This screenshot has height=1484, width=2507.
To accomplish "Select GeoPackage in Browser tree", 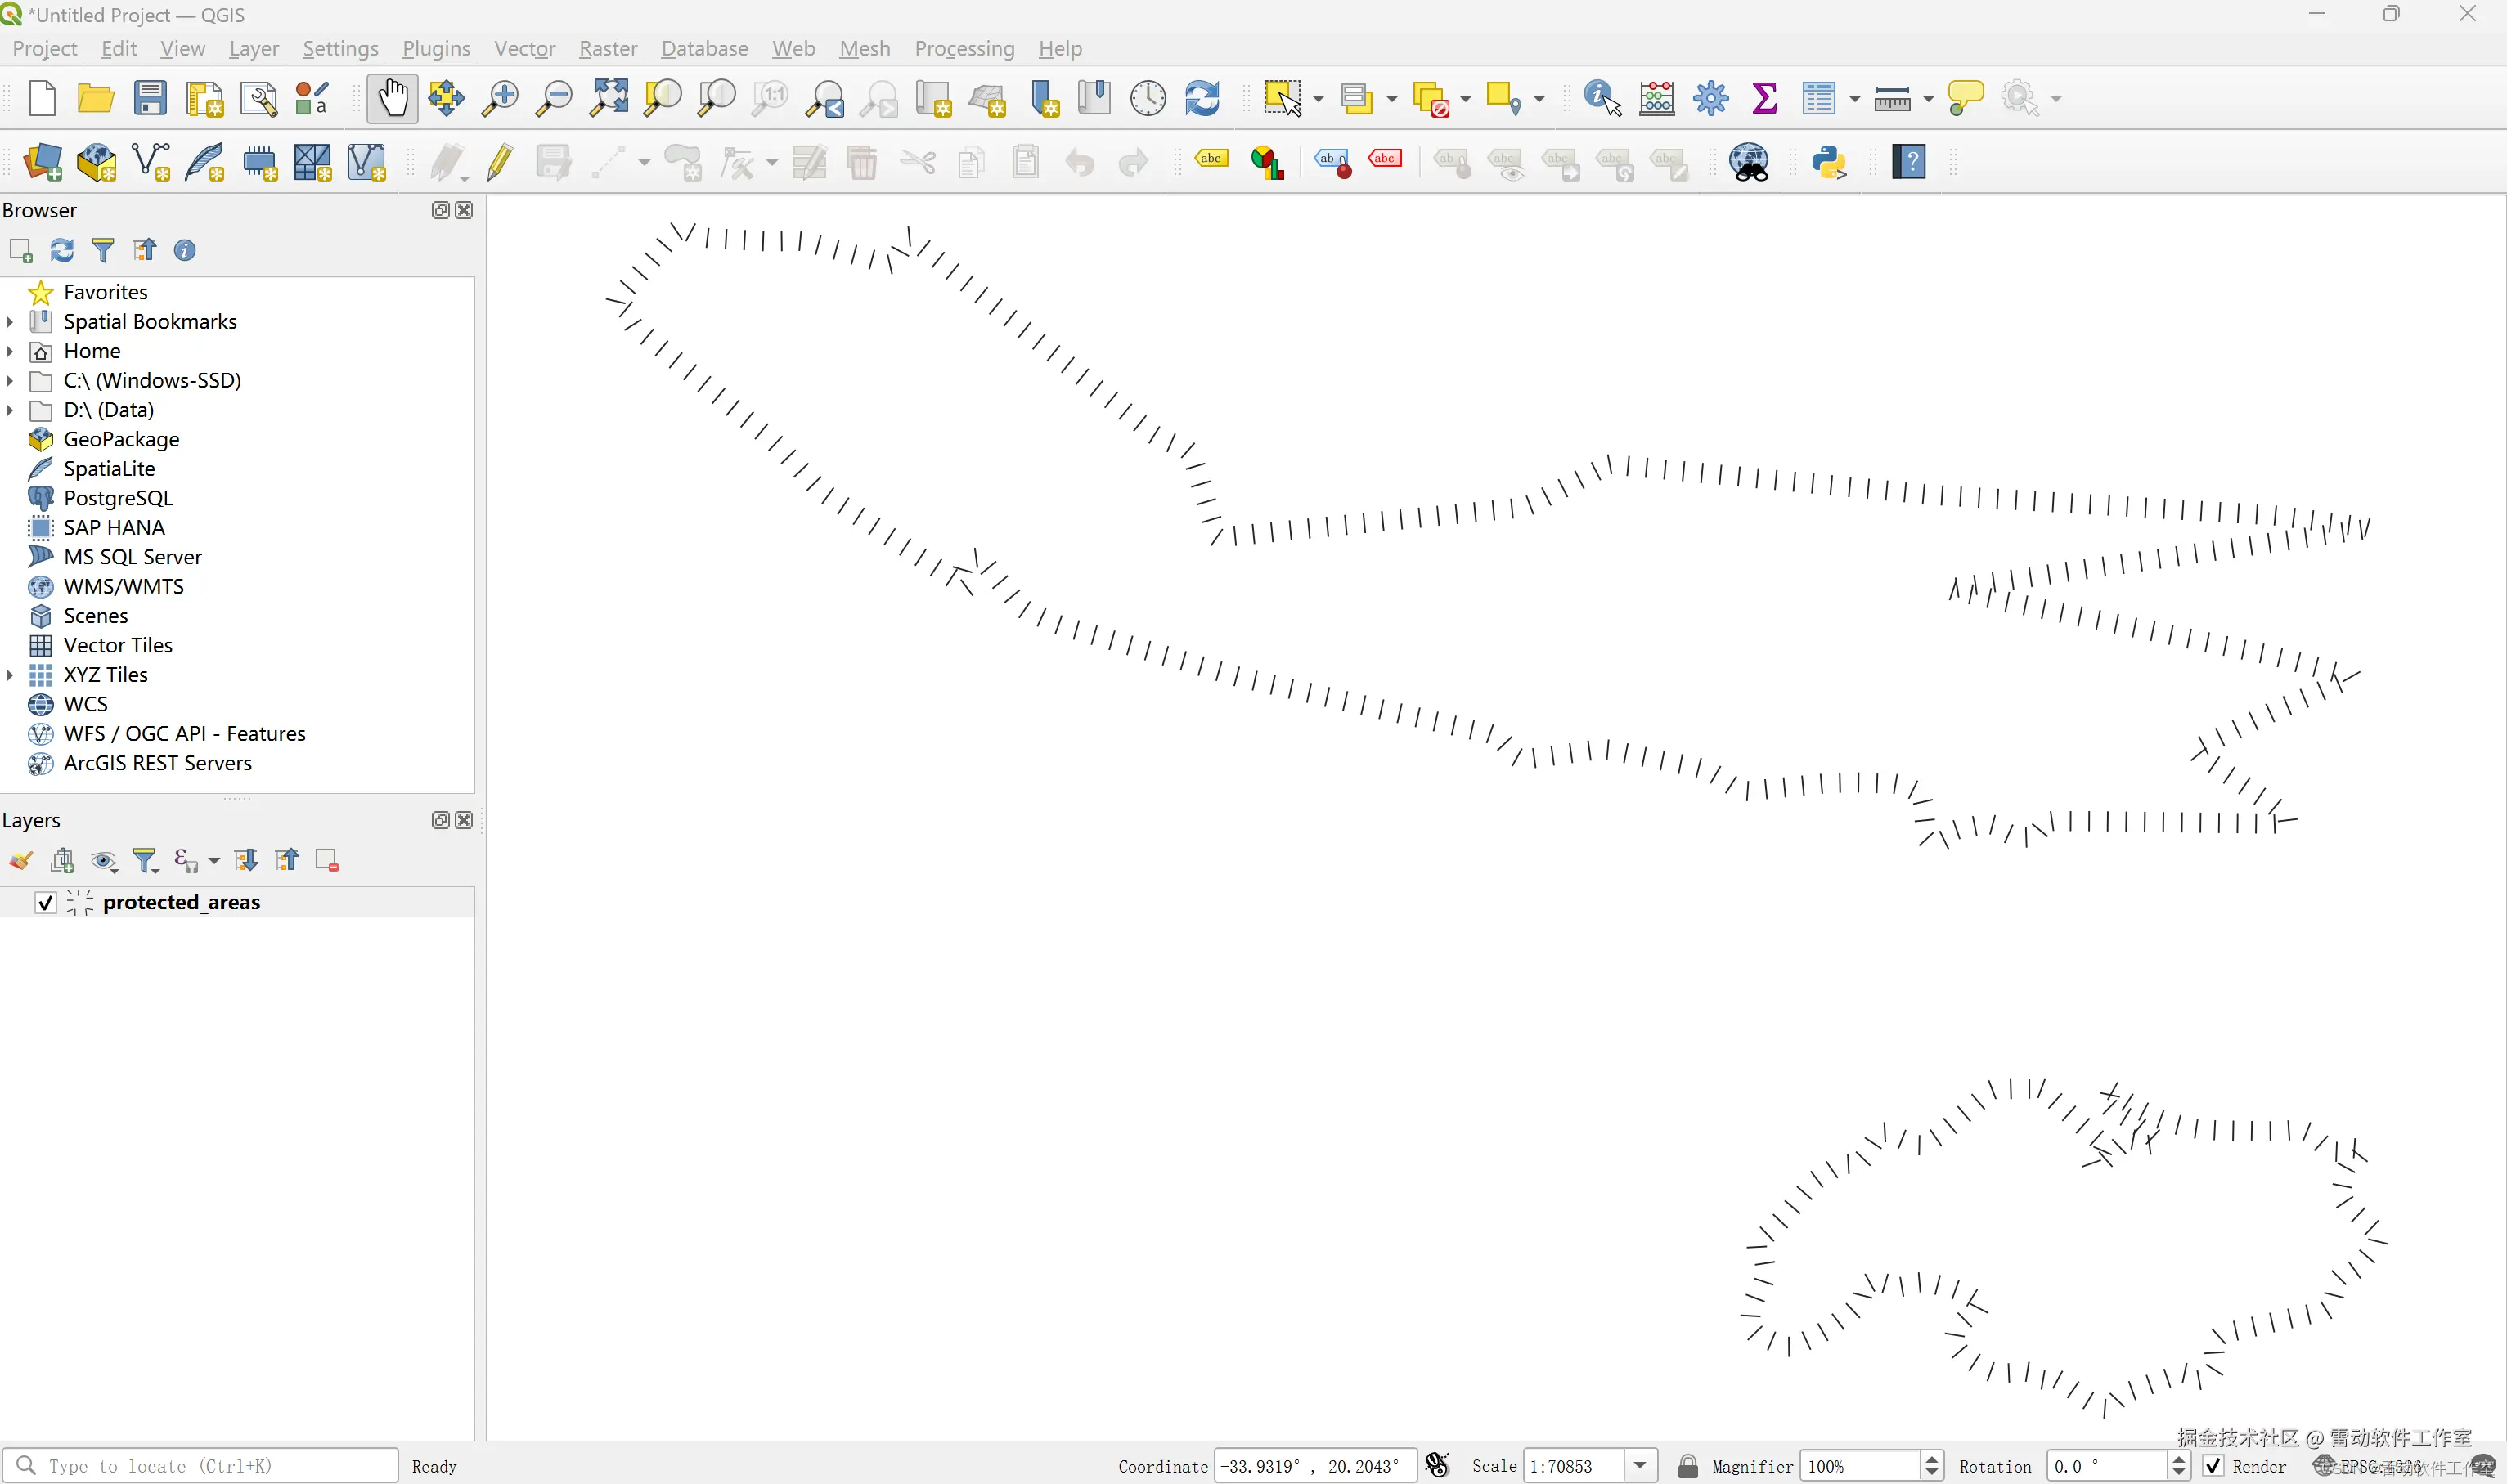I will coord(121,439).
